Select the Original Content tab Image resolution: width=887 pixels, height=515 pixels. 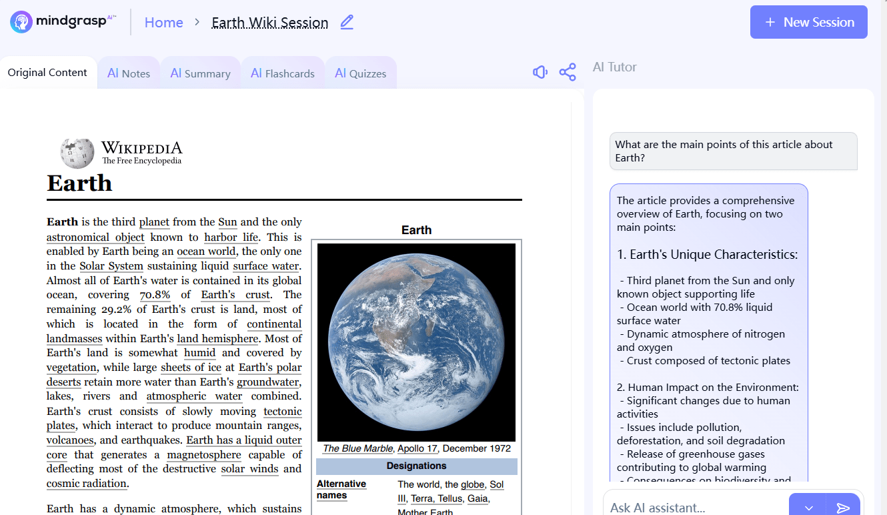(x=47, y=73)
